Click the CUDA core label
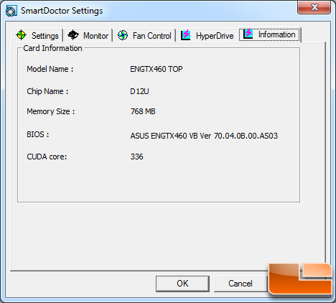 (x=47, y=157)
